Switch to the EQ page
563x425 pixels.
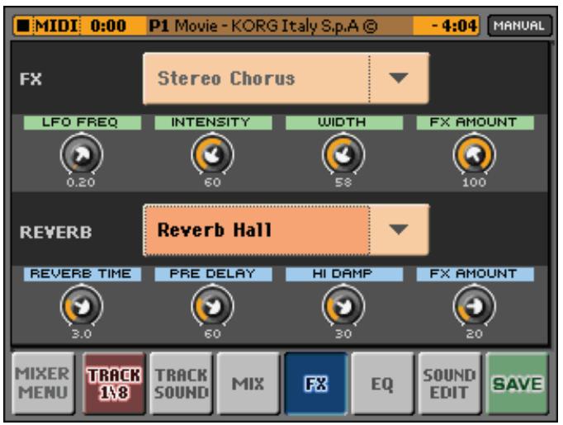[382, 383]
